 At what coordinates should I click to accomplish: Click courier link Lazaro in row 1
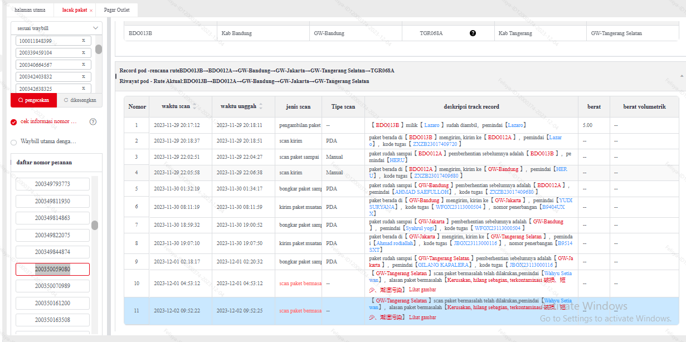coord(516,125)
